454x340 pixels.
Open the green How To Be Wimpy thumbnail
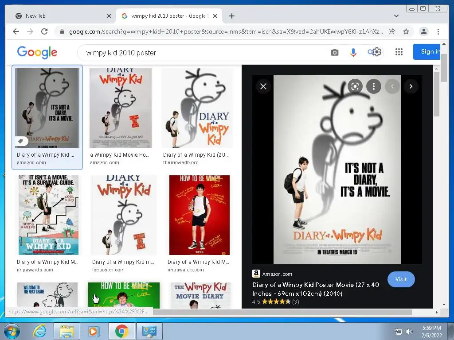coord(124,295)
